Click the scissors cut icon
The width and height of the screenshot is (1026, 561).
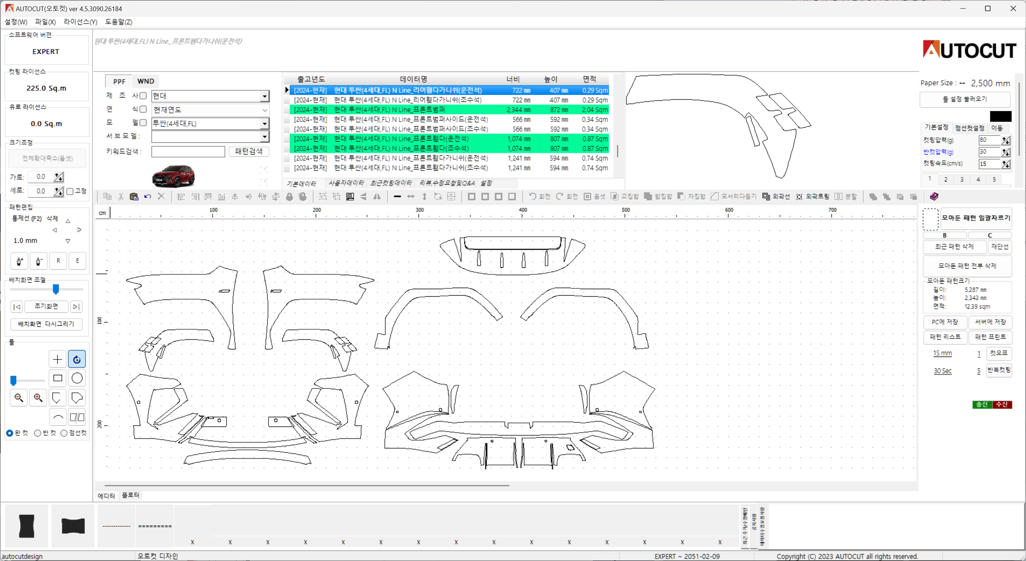point(121,196)
